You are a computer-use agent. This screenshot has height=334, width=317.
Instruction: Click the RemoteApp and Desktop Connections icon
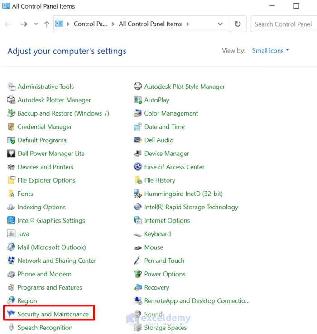coord(138,300)
